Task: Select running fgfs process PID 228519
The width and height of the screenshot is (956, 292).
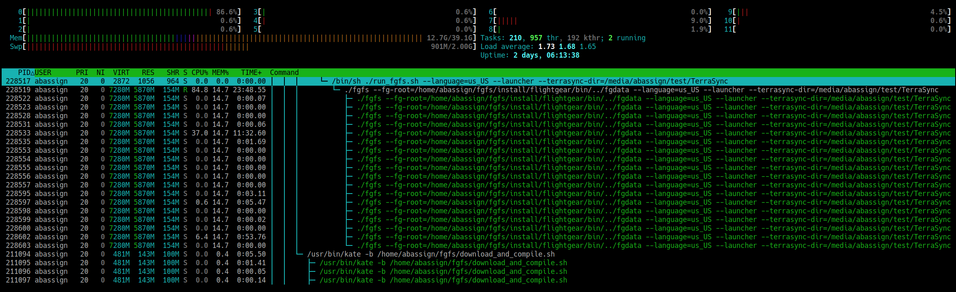Action: point(478,90)
